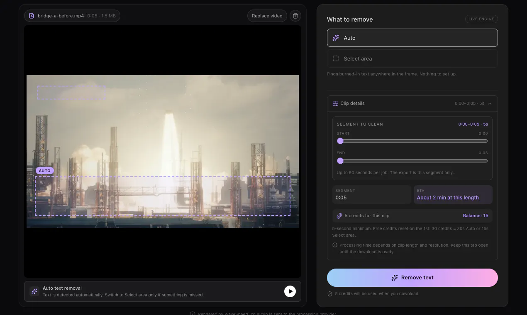This screenshot has height=315, width=527.
Task: Click the What to remove heading
Action: 350,19
